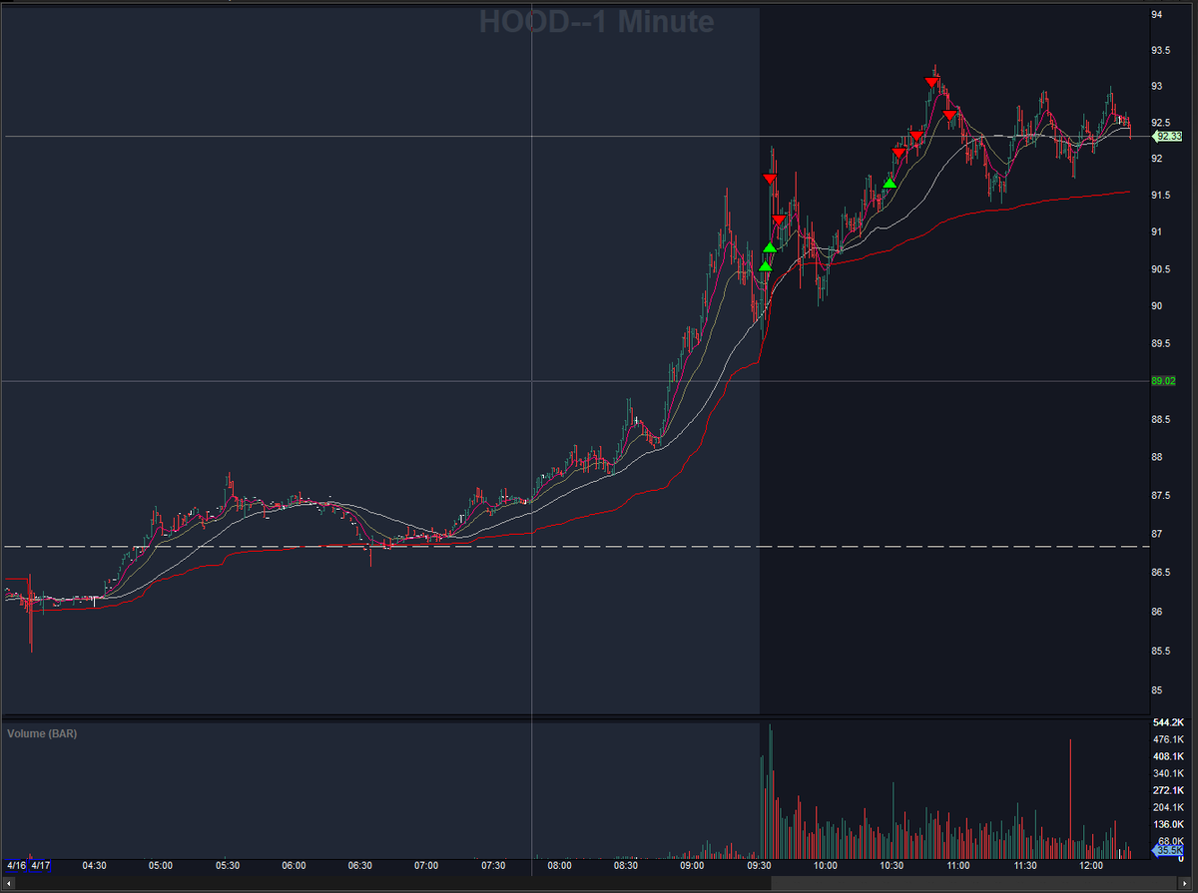Select the 4/17 date label on the time axis
Image resolution: width=1198 pixels, height=893 pixels.
click(41, 866)
